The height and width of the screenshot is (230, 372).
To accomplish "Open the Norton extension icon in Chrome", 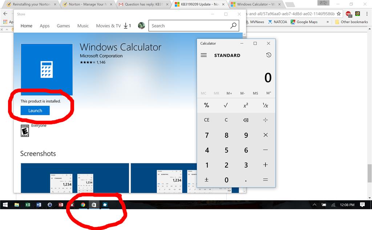I will coord(357,14).
